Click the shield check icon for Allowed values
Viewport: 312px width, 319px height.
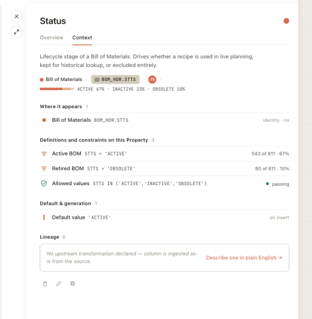[44, 184]
